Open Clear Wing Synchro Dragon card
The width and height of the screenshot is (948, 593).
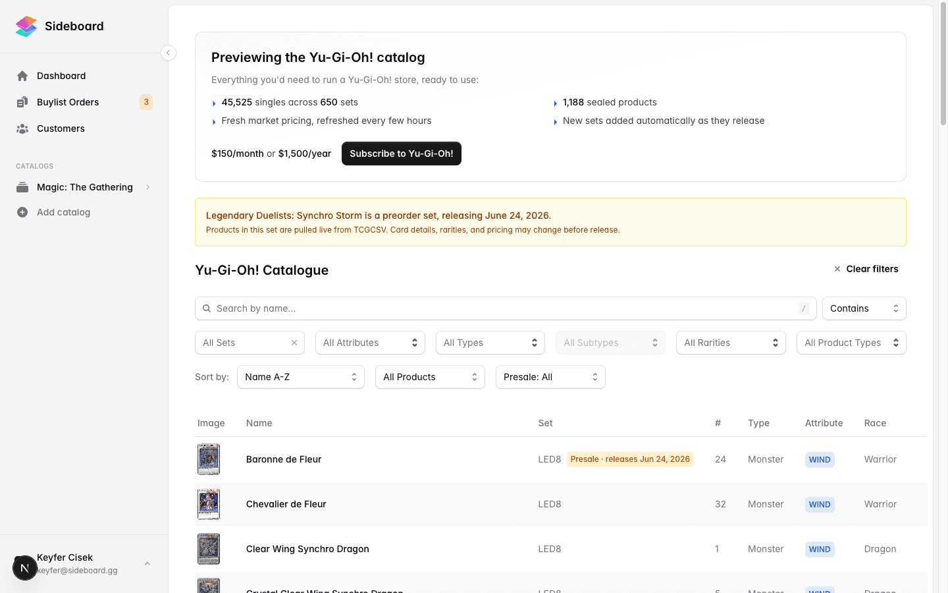[x=307, y=549]
